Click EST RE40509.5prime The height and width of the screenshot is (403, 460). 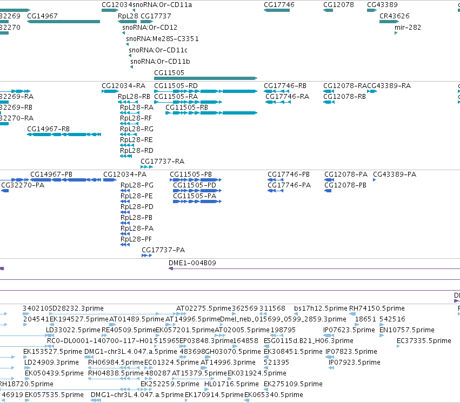129,330
